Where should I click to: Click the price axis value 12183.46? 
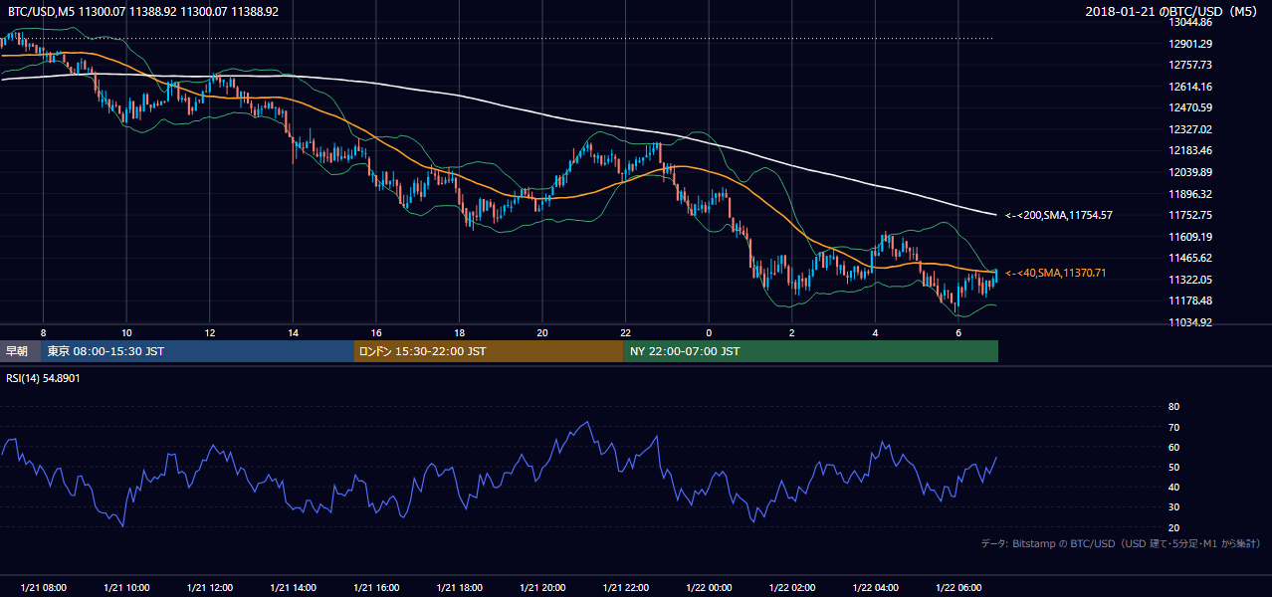coord(1191,150)
